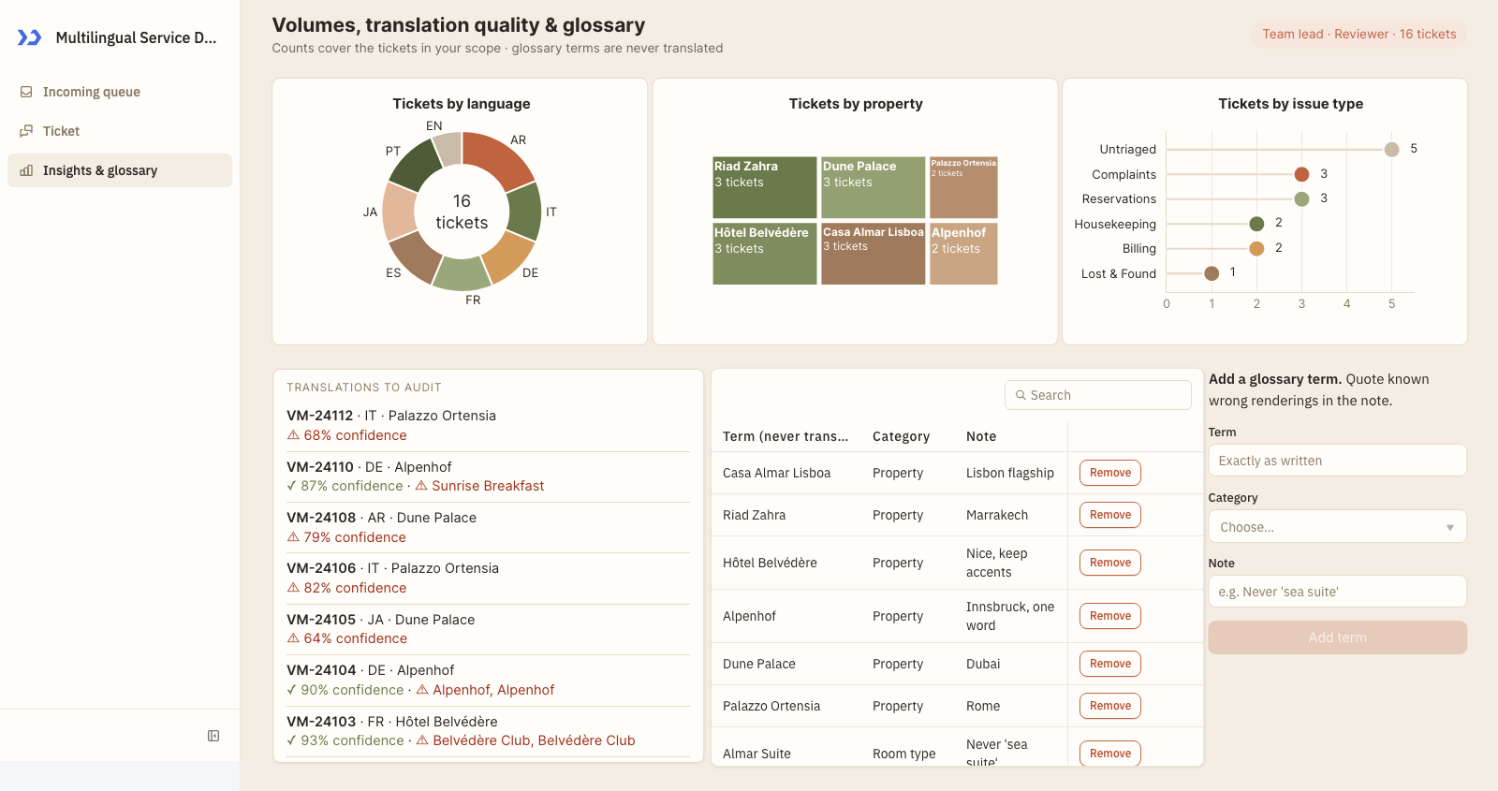This screenshot has width=1498, height=791.
Task: Select the Casa Almar Lisboa treemap tile
Action: pyautogui.click(x=874, y=253)
